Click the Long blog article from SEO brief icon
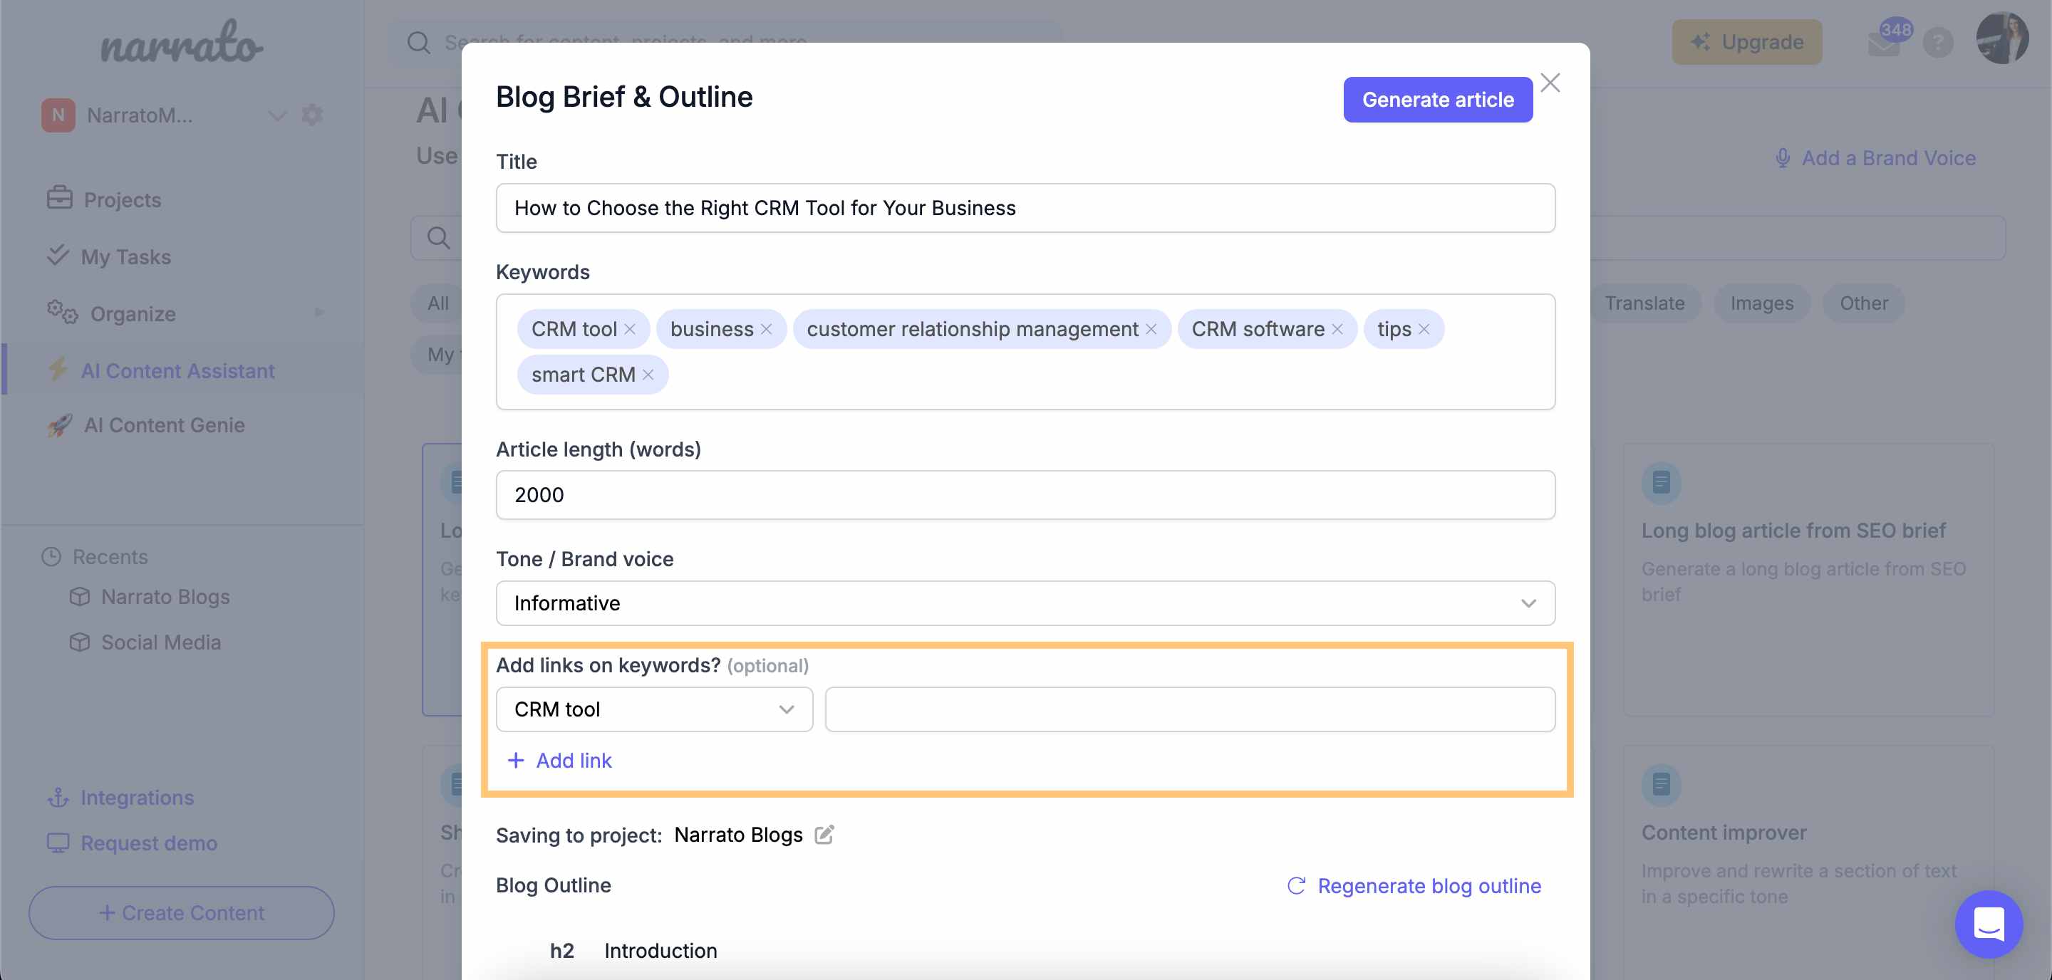The width and height of the screenshot is (2052, 980). (x=1661, y=482)
